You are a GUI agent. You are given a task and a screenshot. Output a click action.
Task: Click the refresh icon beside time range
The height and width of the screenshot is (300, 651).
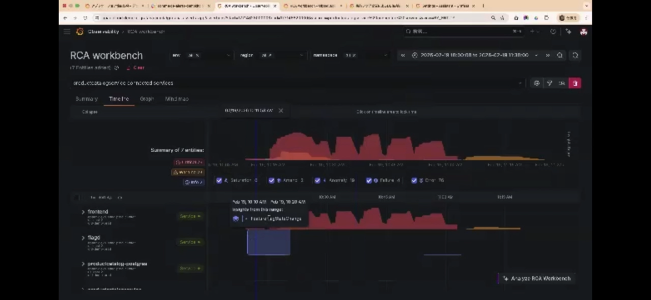pyautogui.click(x=575, y=55)
